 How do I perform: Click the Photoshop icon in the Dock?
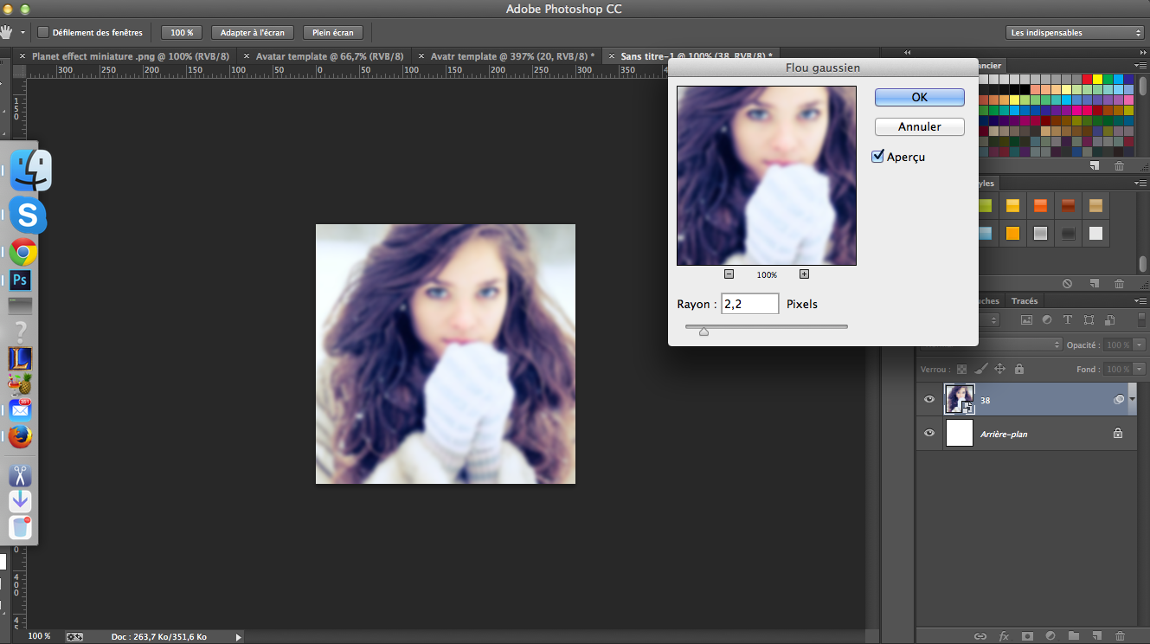tap(21, 280)
